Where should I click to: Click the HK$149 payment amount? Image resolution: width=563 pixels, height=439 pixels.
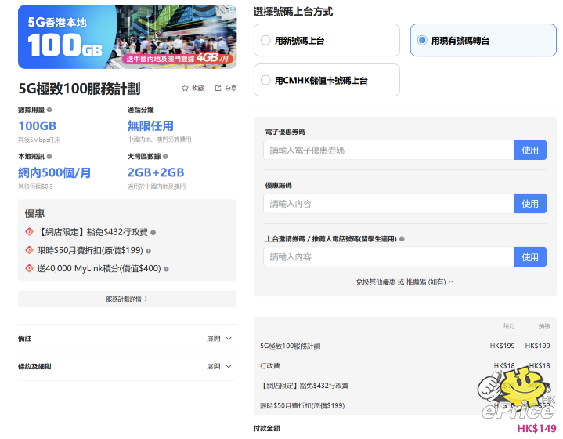pos(536,428)
